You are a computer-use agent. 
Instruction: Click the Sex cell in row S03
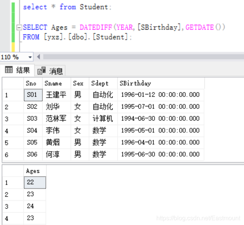click(80, 119)
